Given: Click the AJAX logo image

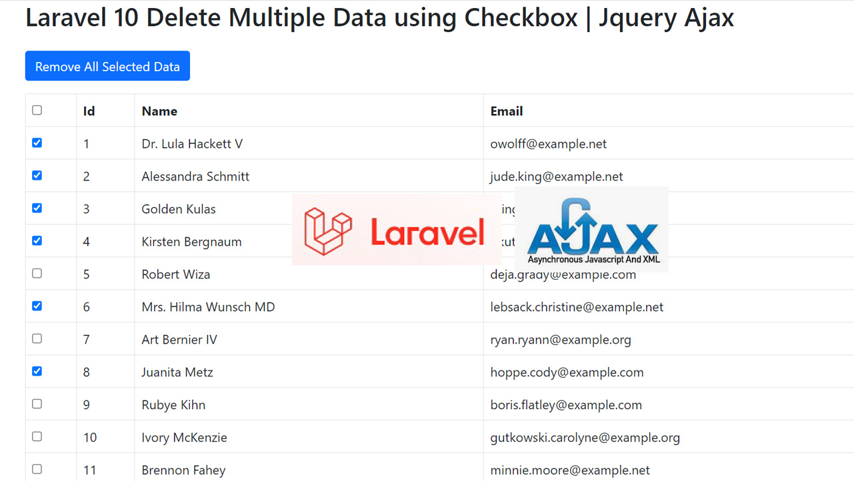Looking at the screenshot, I should pos(592,229).
